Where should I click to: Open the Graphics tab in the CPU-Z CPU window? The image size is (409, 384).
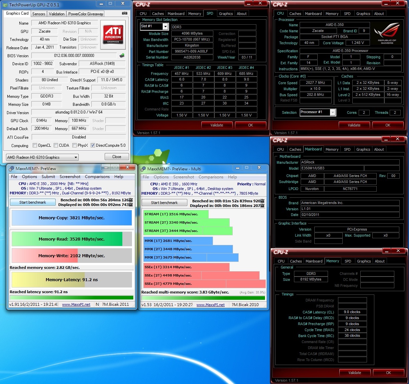363,14
